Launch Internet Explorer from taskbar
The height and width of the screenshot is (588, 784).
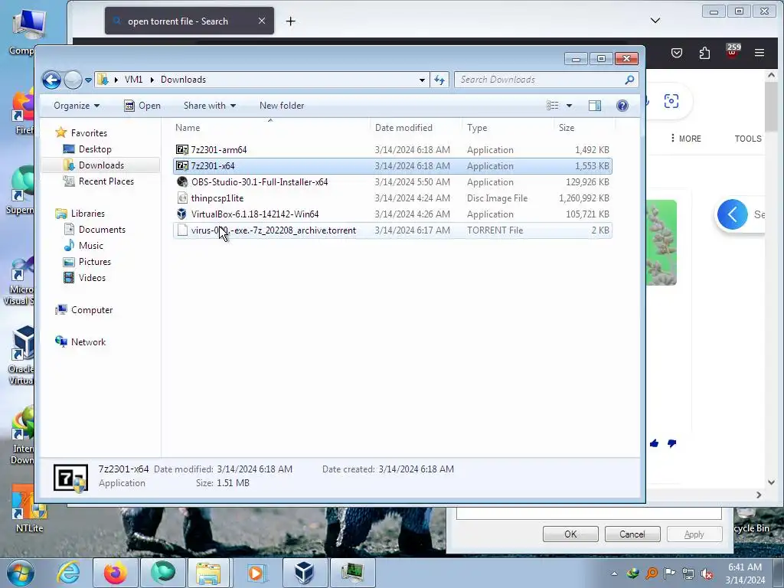[68, 573]
